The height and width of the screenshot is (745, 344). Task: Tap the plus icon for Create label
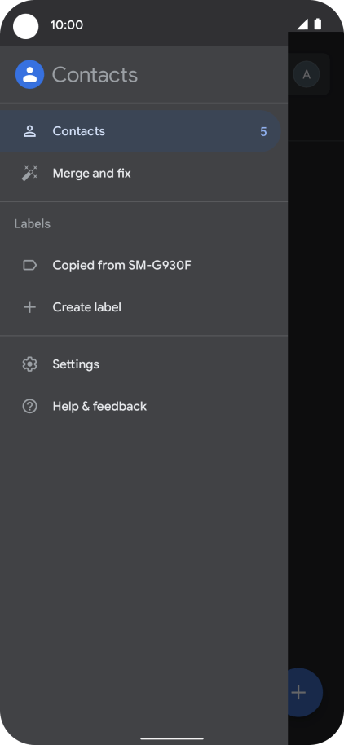[29, 307]
